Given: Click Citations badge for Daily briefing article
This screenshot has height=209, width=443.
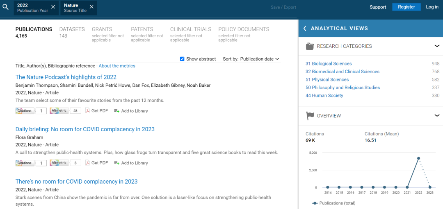Looking at the screenshot, I should [31, 163].
